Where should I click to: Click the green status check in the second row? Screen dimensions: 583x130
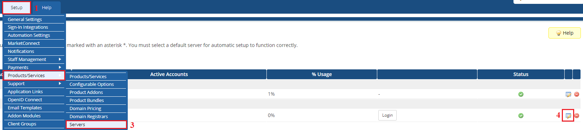point(521,116)
